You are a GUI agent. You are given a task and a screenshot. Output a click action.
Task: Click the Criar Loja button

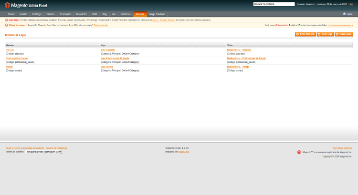click(325, 34)
